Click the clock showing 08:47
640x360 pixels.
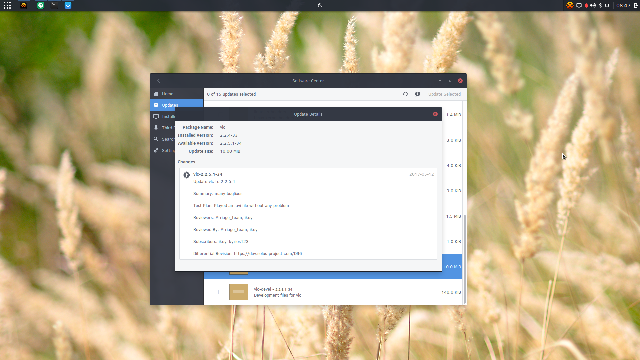pos(623,5)
